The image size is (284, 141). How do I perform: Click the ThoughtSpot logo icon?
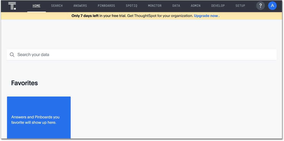coord(12,6)
